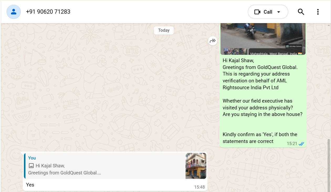Click the image icon in quoted reply
This screenshot has height=192, width=331.
pyautogui.click(x=31, y=166)
